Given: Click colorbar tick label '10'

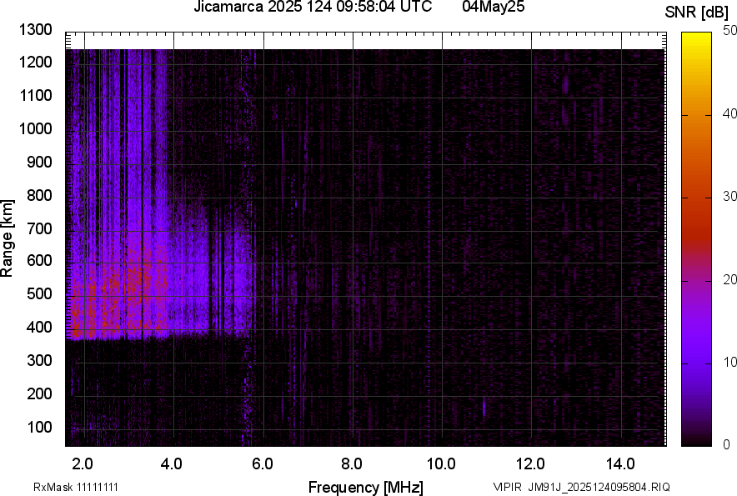Looking at the screenshot, I should (x=729, y=362).
